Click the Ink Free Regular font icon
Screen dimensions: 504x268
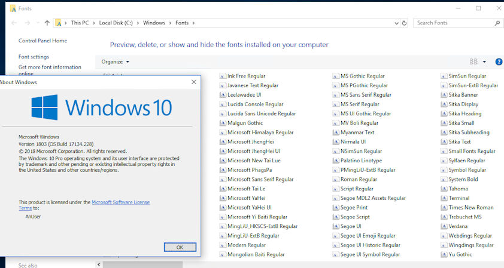[x=223, y=76]
